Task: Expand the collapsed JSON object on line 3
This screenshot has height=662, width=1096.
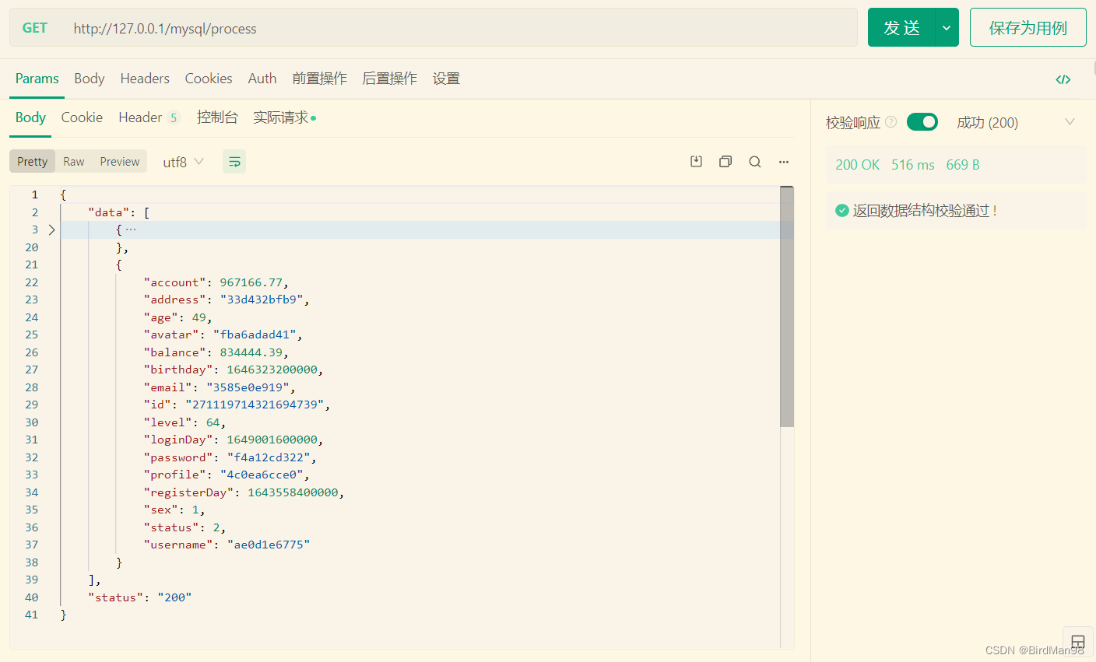Action: 51,229
